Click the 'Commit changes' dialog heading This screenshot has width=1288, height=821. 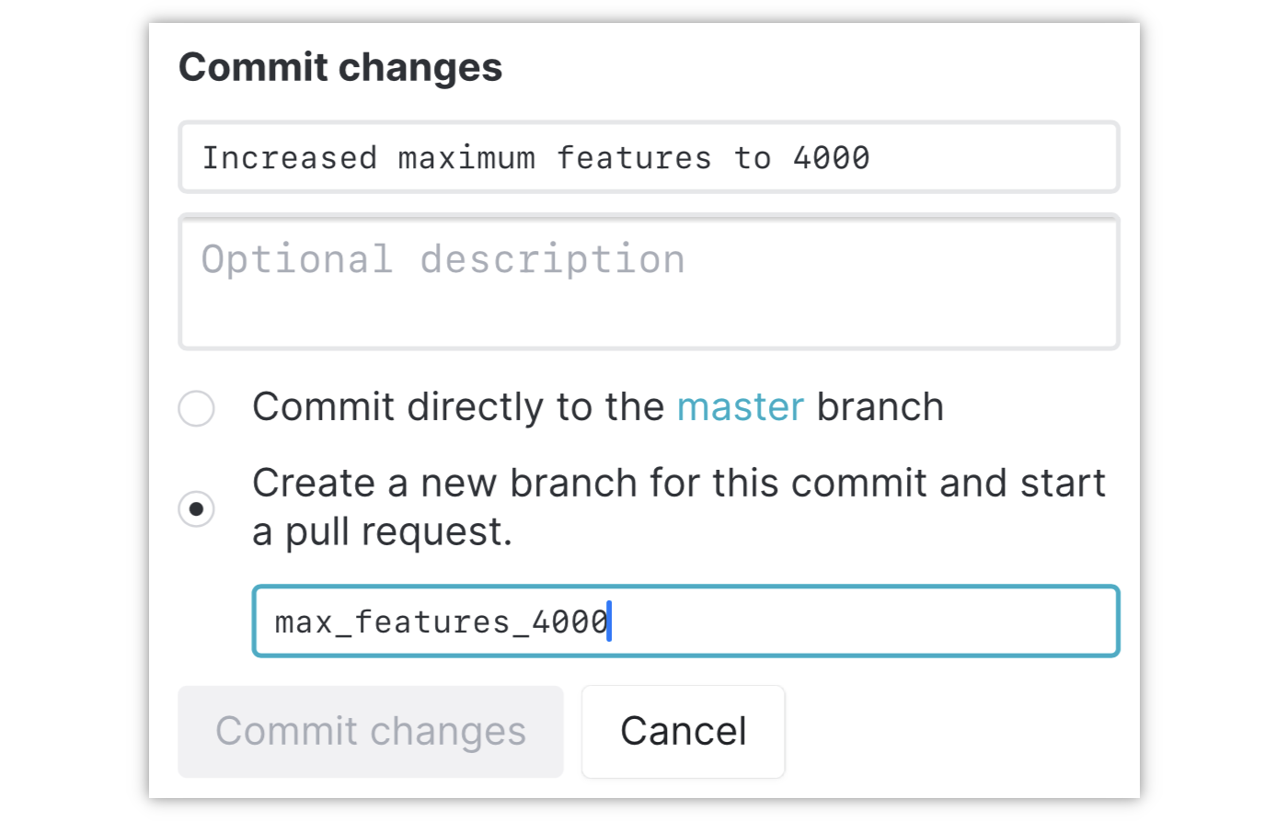tap(340, 67)
